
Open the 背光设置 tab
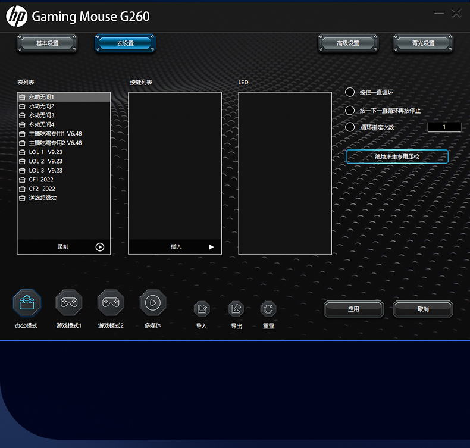click(x=423, y=43)
